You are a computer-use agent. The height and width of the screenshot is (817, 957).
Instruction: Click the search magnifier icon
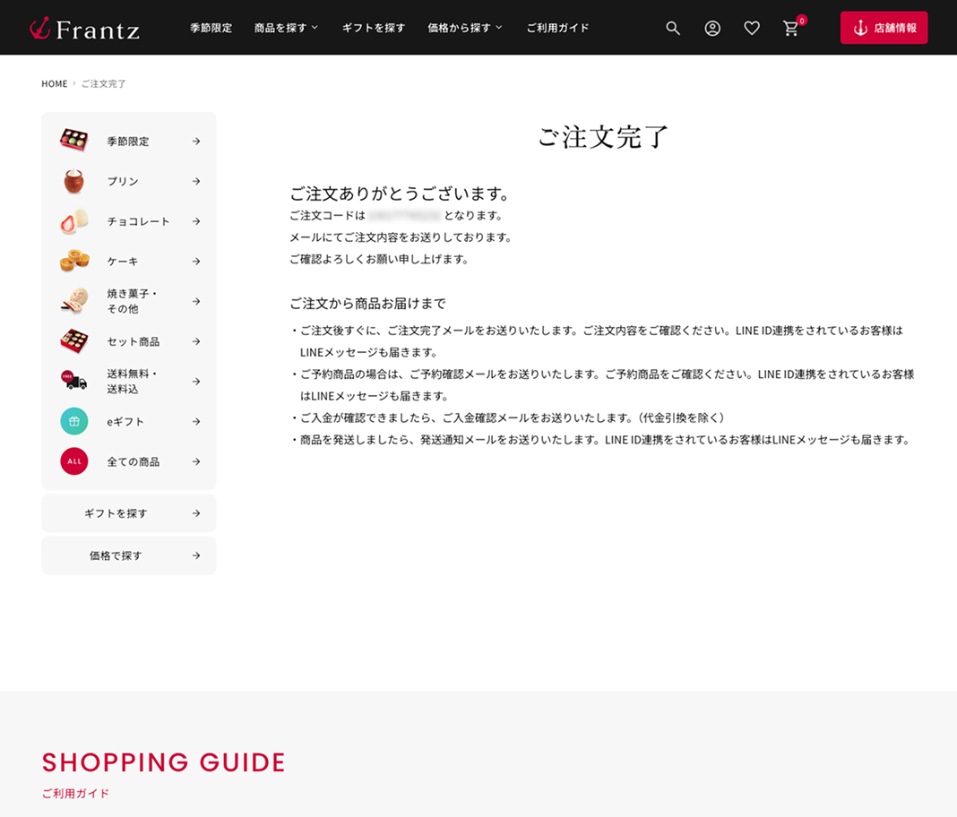tap(673, 29)
